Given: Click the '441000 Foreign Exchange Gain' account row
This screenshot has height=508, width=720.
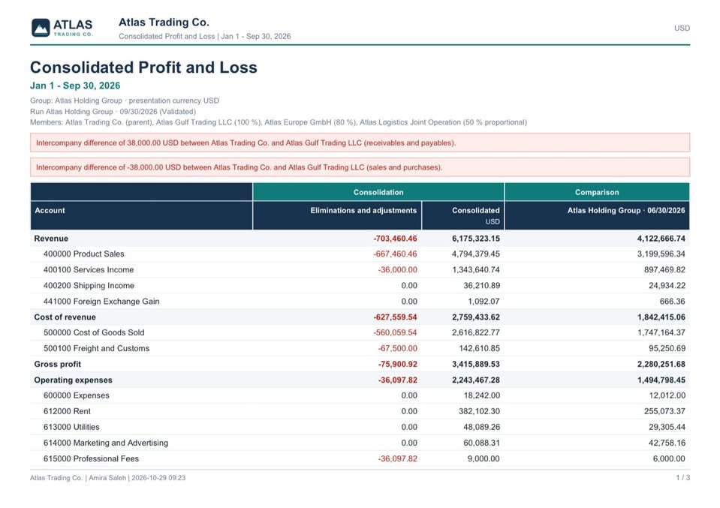Looking at the screenshot, I should (360, 302).
